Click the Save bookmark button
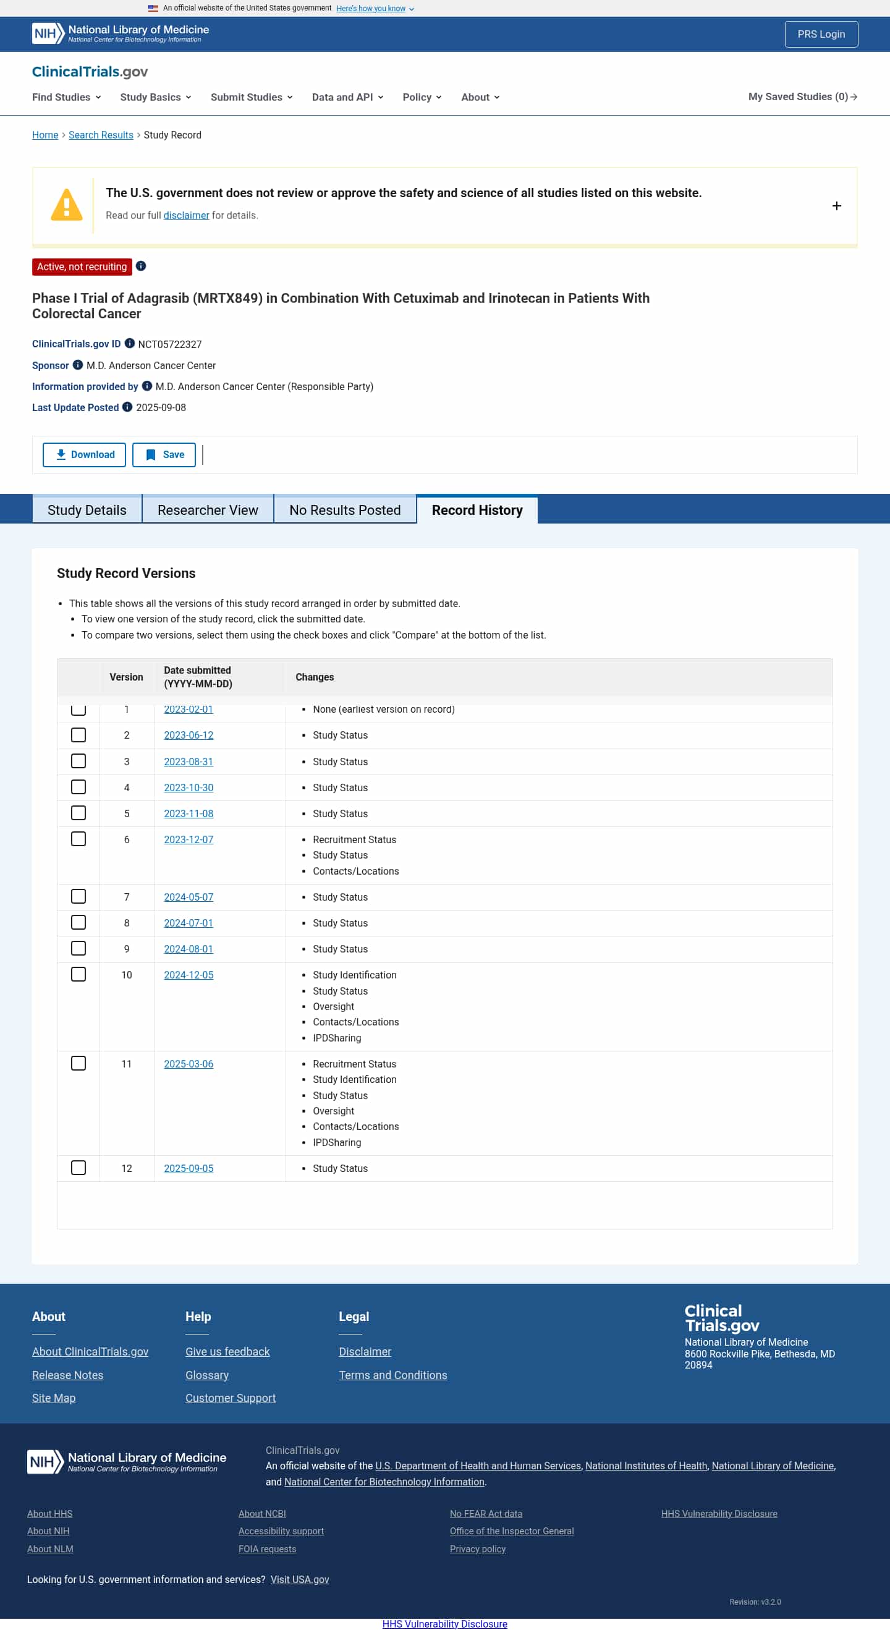Viewport: 890px width, 1630px height. click(x=164, y=455)
